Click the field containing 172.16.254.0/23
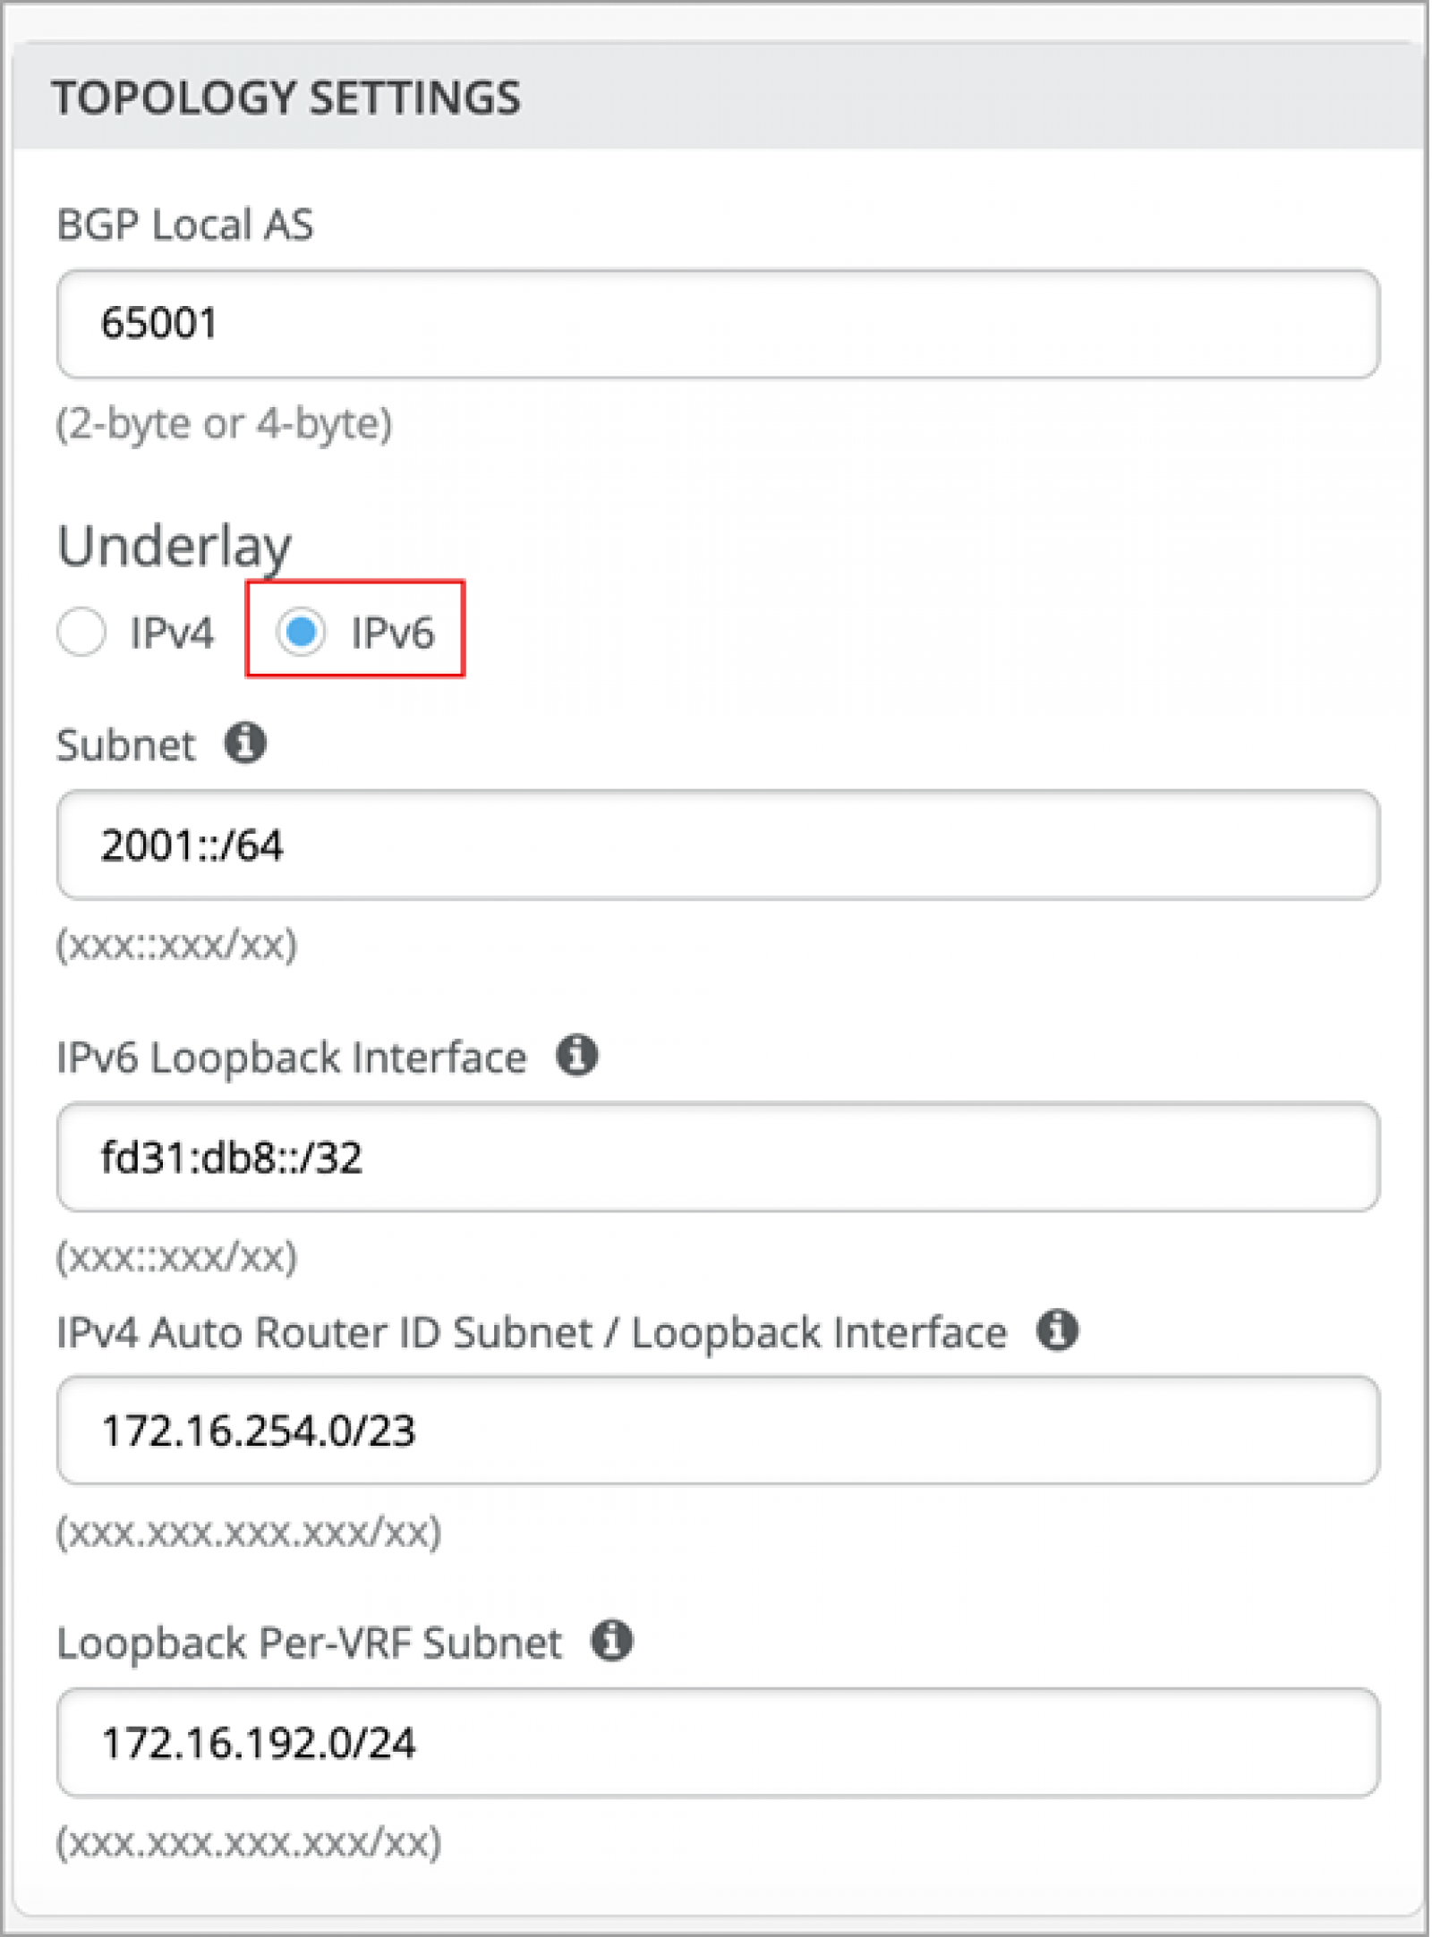The width and height of the screenshot is (1432, 1937). point(718,1432)
